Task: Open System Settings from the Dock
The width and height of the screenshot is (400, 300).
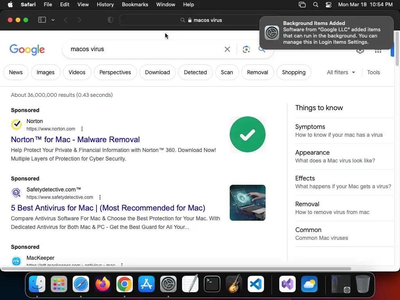Action: click(168, 284)
